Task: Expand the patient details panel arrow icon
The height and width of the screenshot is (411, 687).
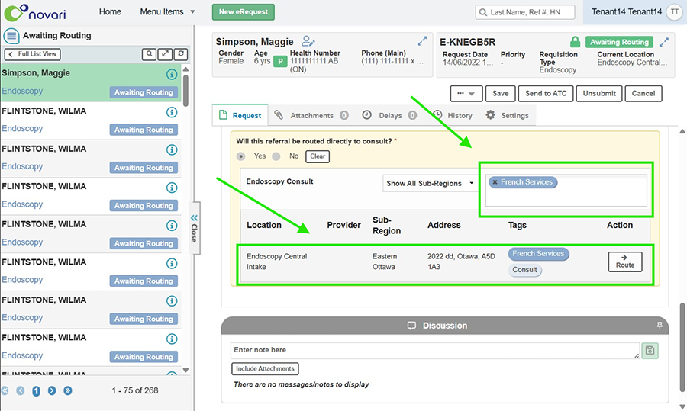Action: [x=422, y=41]
